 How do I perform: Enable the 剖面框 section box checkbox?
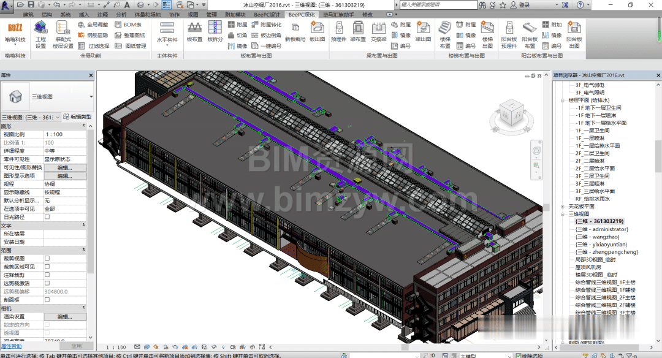point(47,300)
